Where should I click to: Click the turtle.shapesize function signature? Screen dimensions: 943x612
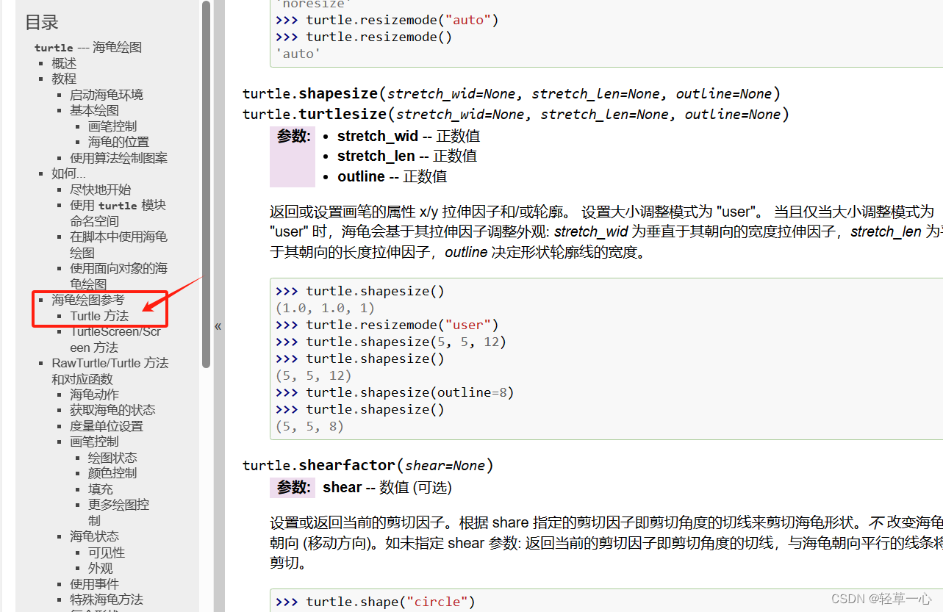click(511, 93)
